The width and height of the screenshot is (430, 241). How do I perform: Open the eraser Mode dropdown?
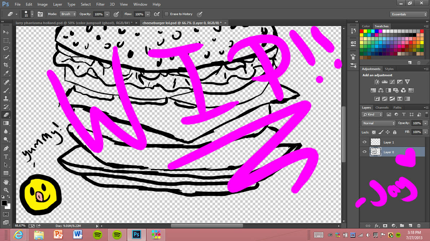tap(67, 14)
